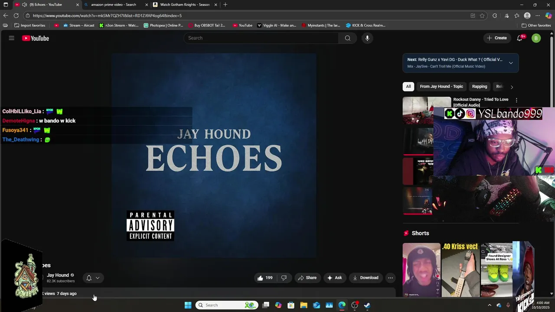
Task: Toggle channel notification bell for Jay Hound
Action: 89,278
